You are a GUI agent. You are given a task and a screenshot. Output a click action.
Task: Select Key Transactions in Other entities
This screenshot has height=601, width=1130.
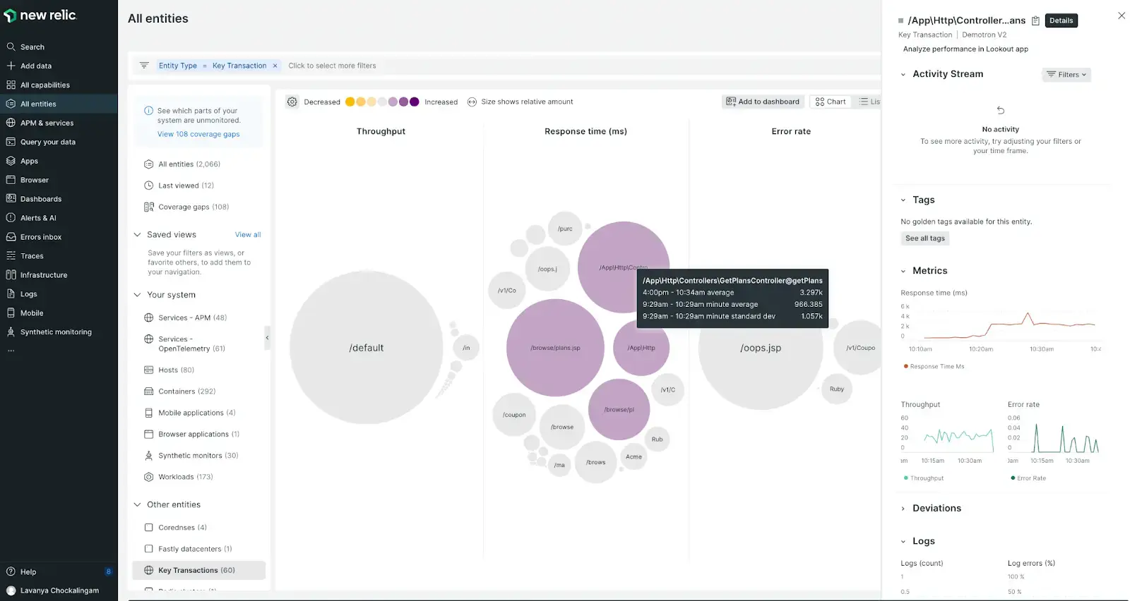196,570
